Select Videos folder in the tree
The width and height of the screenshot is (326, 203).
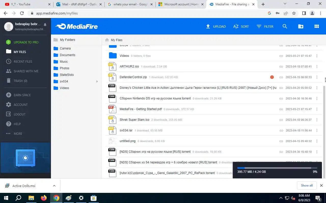(x=61, y=88)
